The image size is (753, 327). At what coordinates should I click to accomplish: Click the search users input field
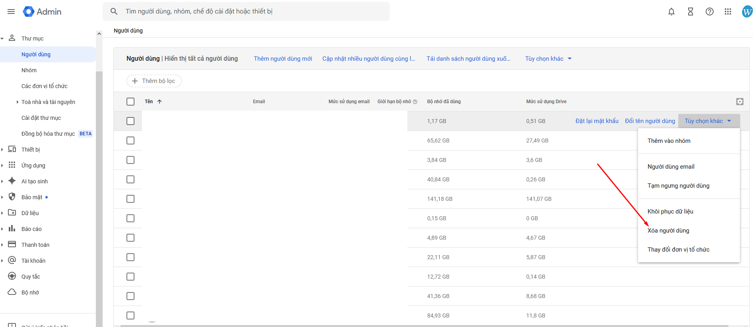coord(255,12)
